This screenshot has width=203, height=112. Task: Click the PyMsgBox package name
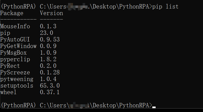pos(13,53)
